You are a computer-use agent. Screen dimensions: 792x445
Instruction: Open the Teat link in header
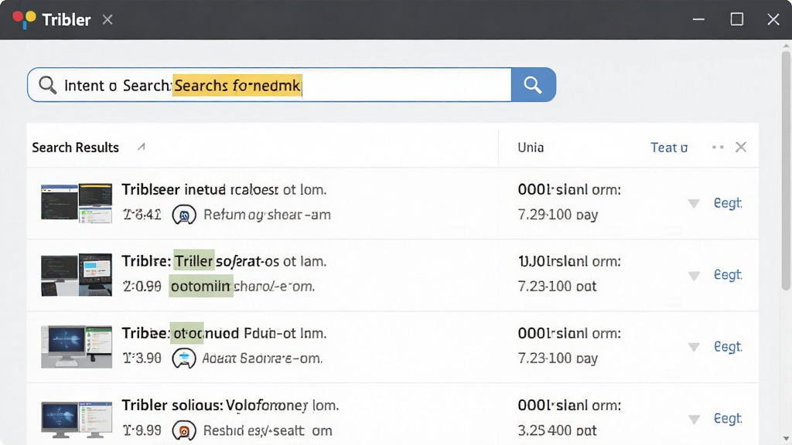[x=669, y=148]
